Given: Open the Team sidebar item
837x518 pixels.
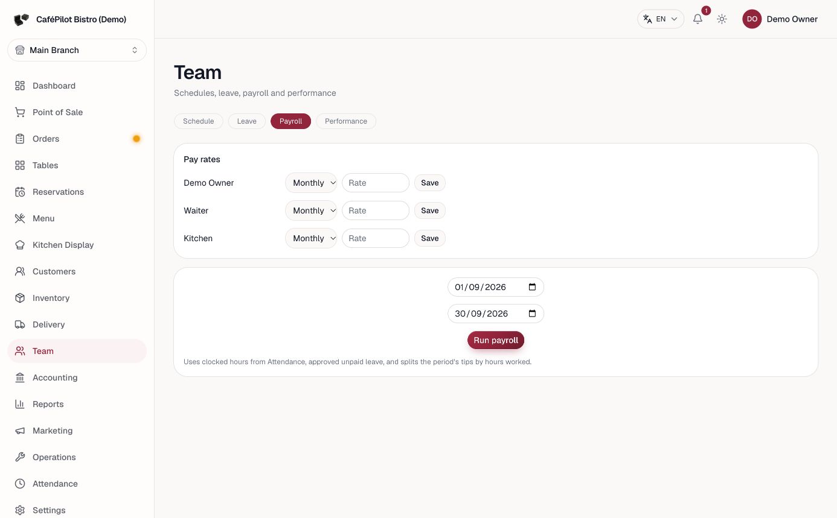Looking at the screenshot, I should click(x=77, y=351).
